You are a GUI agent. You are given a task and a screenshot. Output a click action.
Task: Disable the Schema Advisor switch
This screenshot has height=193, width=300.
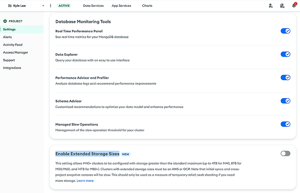285,101
